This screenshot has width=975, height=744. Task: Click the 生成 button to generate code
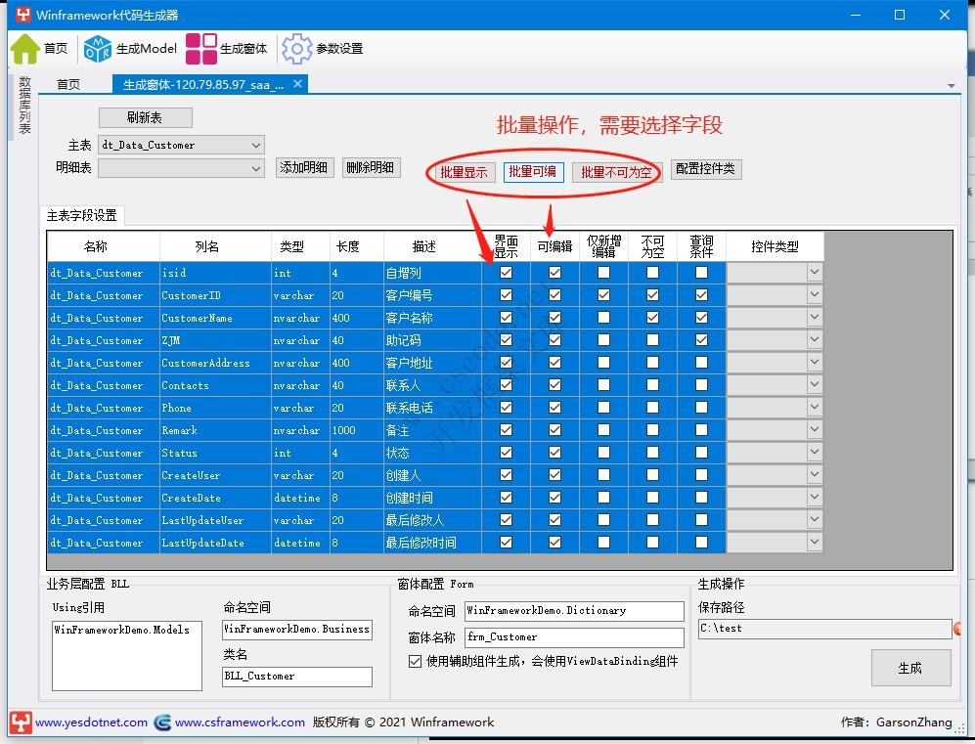point(910,667)
